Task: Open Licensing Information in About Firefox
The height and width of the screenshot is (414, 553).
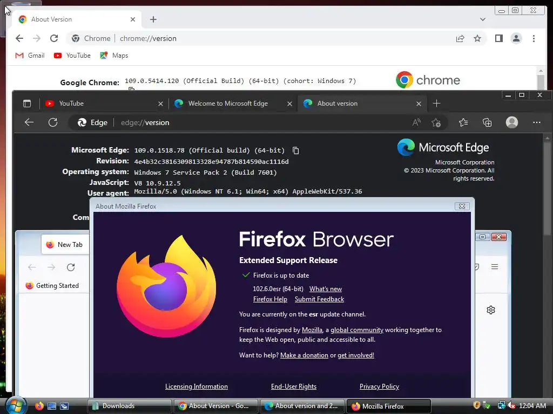Action: tap(197, 387)
